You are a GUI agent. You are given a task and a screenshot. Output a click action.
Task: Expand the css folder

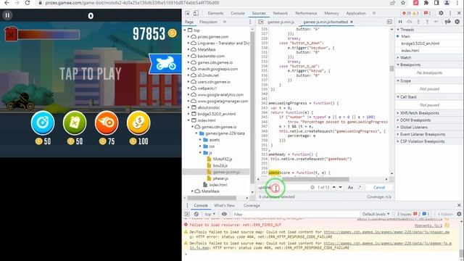pyautogui.click(x=200, y=146)
